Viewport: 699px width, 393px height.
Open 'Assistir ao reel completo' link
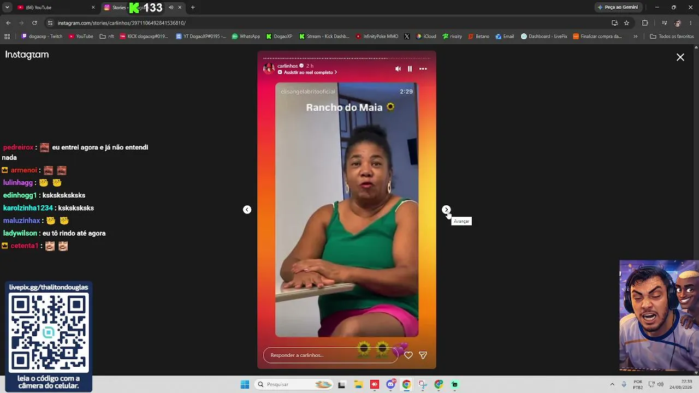307,73
